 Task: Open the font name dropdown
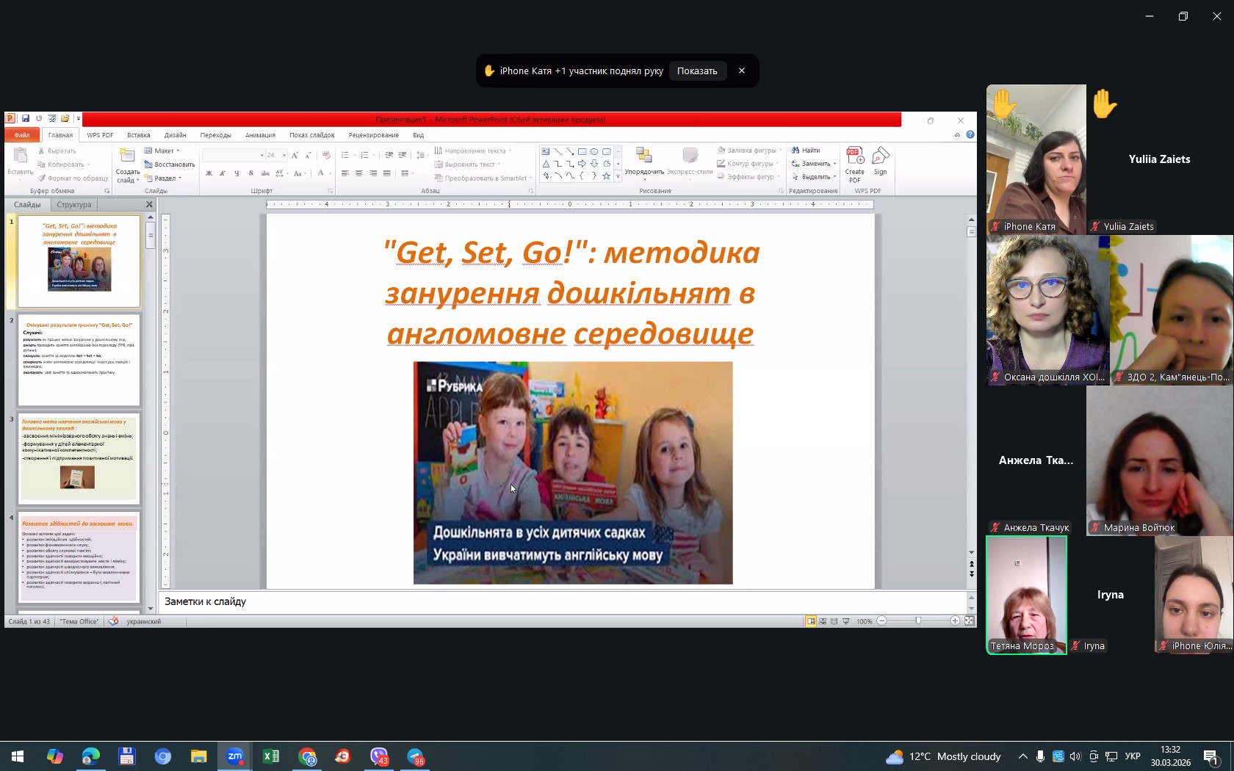pyautogui.click(x=261, y=155)
